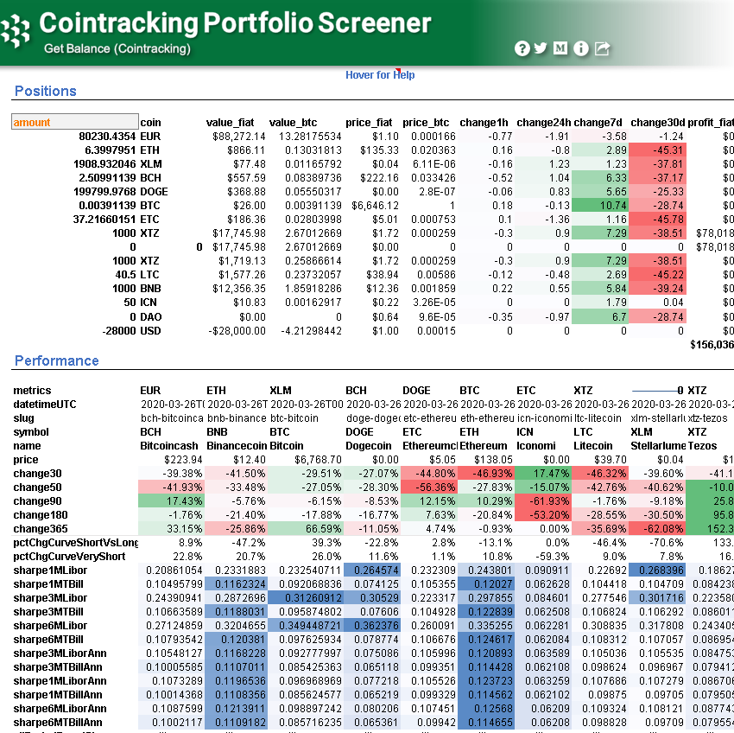Select the 'sharpe1MLibor' row label
Image resolution: width=734 pixels, height=733 pixels.
click(50, 570)
